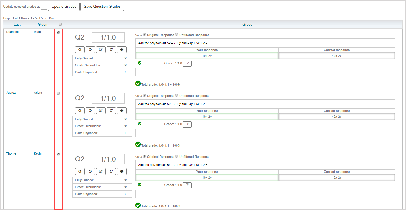
Task: Click magnifier icon in Marc Diamond's row
Action: pyautogui.click(x=80, y=50)
